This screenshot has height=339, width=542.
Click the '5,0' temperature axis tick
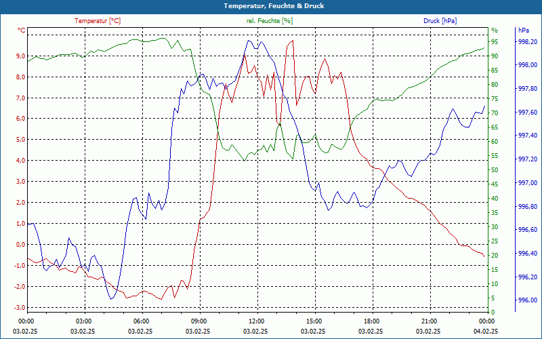click(x=20, y=140)
